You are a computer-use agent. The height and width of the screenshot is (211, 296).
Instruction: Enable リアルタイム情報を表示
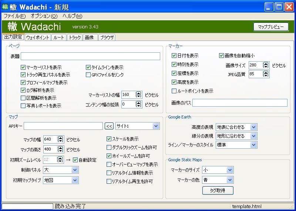(x=109, y=173)
